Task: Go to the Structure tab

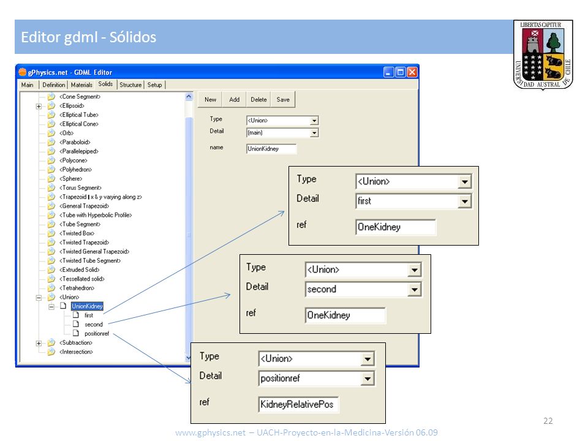Action: (130, 85)
